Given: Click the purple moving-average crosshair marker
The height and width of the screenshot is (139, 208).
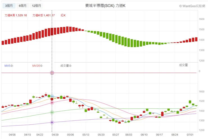Looking at the screenshot, I should [x=52, y=122].
